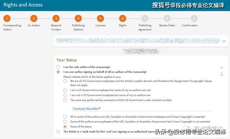Choose 'None of the above' radio
This screenshot has width=230, height=139.
[x=65, y=126]
